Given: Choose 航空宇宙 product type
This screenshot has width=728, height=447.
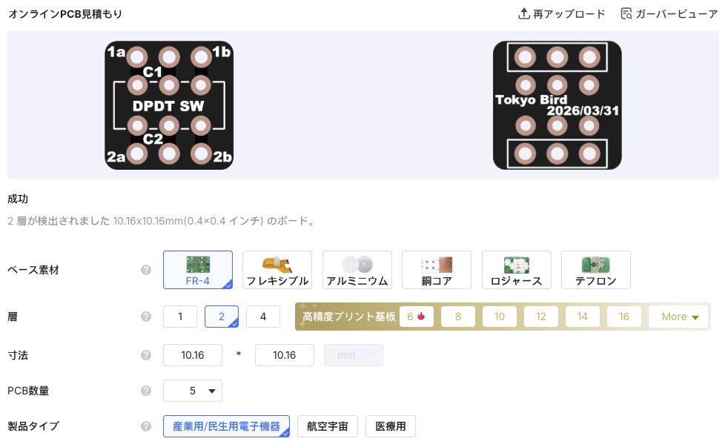Looking at the screenshot, I should click(x=328, y=426).
